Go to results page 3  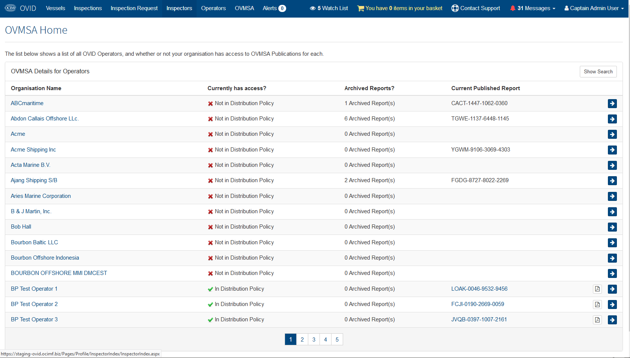314,339
